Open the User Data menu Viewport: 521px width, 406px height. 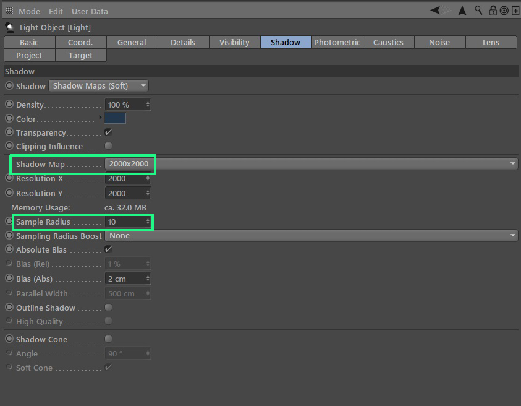click(x=90, y=11)
